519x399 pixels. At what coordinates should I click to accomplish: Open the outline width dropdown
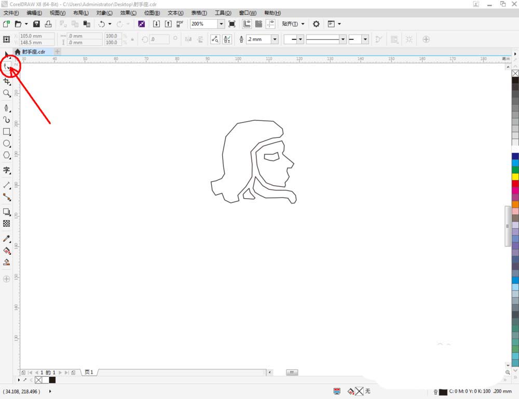pos(275,39)
